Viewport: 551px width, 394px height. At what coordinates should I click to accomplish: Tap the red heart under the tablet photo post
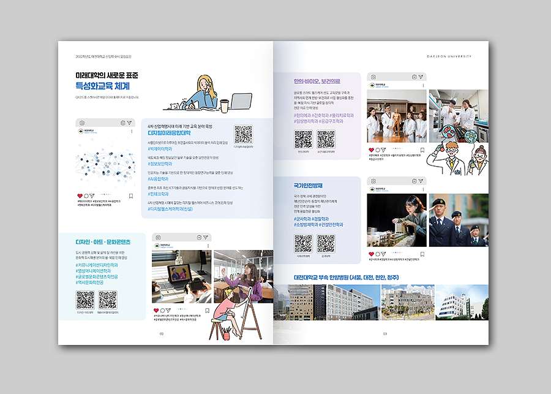click(156, 310)
